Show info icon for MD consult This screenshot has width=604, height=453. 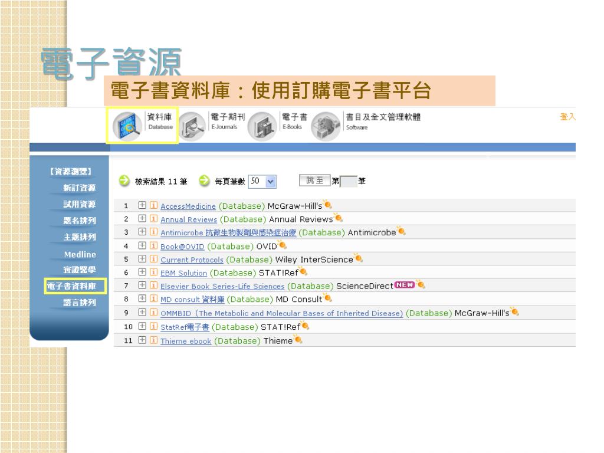pyautogui.click(x=153, y=298)
